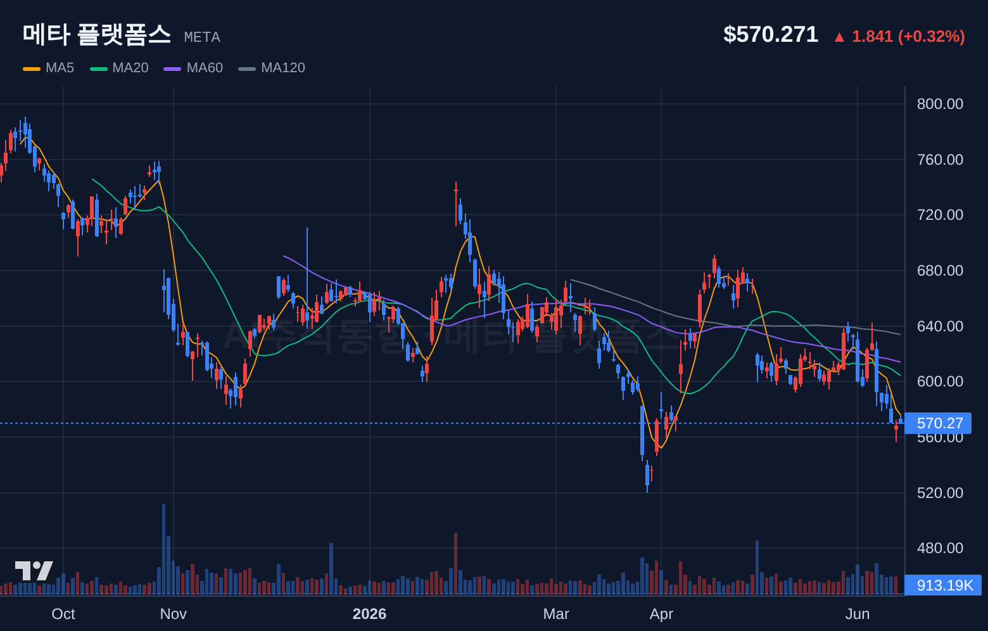
Task: Click the TradingView logo icon
Action: point(34,571)
